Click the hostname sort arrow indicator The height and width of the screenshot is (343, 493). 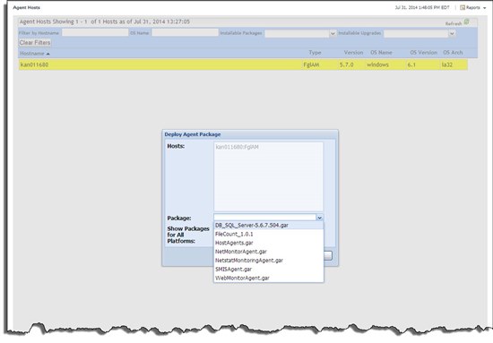(x=48, y=54)
